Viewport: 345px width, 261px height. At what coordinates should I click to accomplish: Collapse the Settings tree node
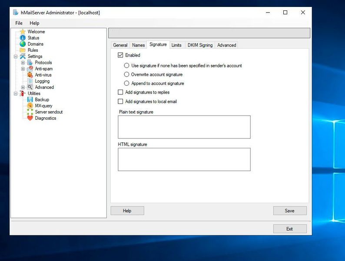tap(16, 57)
